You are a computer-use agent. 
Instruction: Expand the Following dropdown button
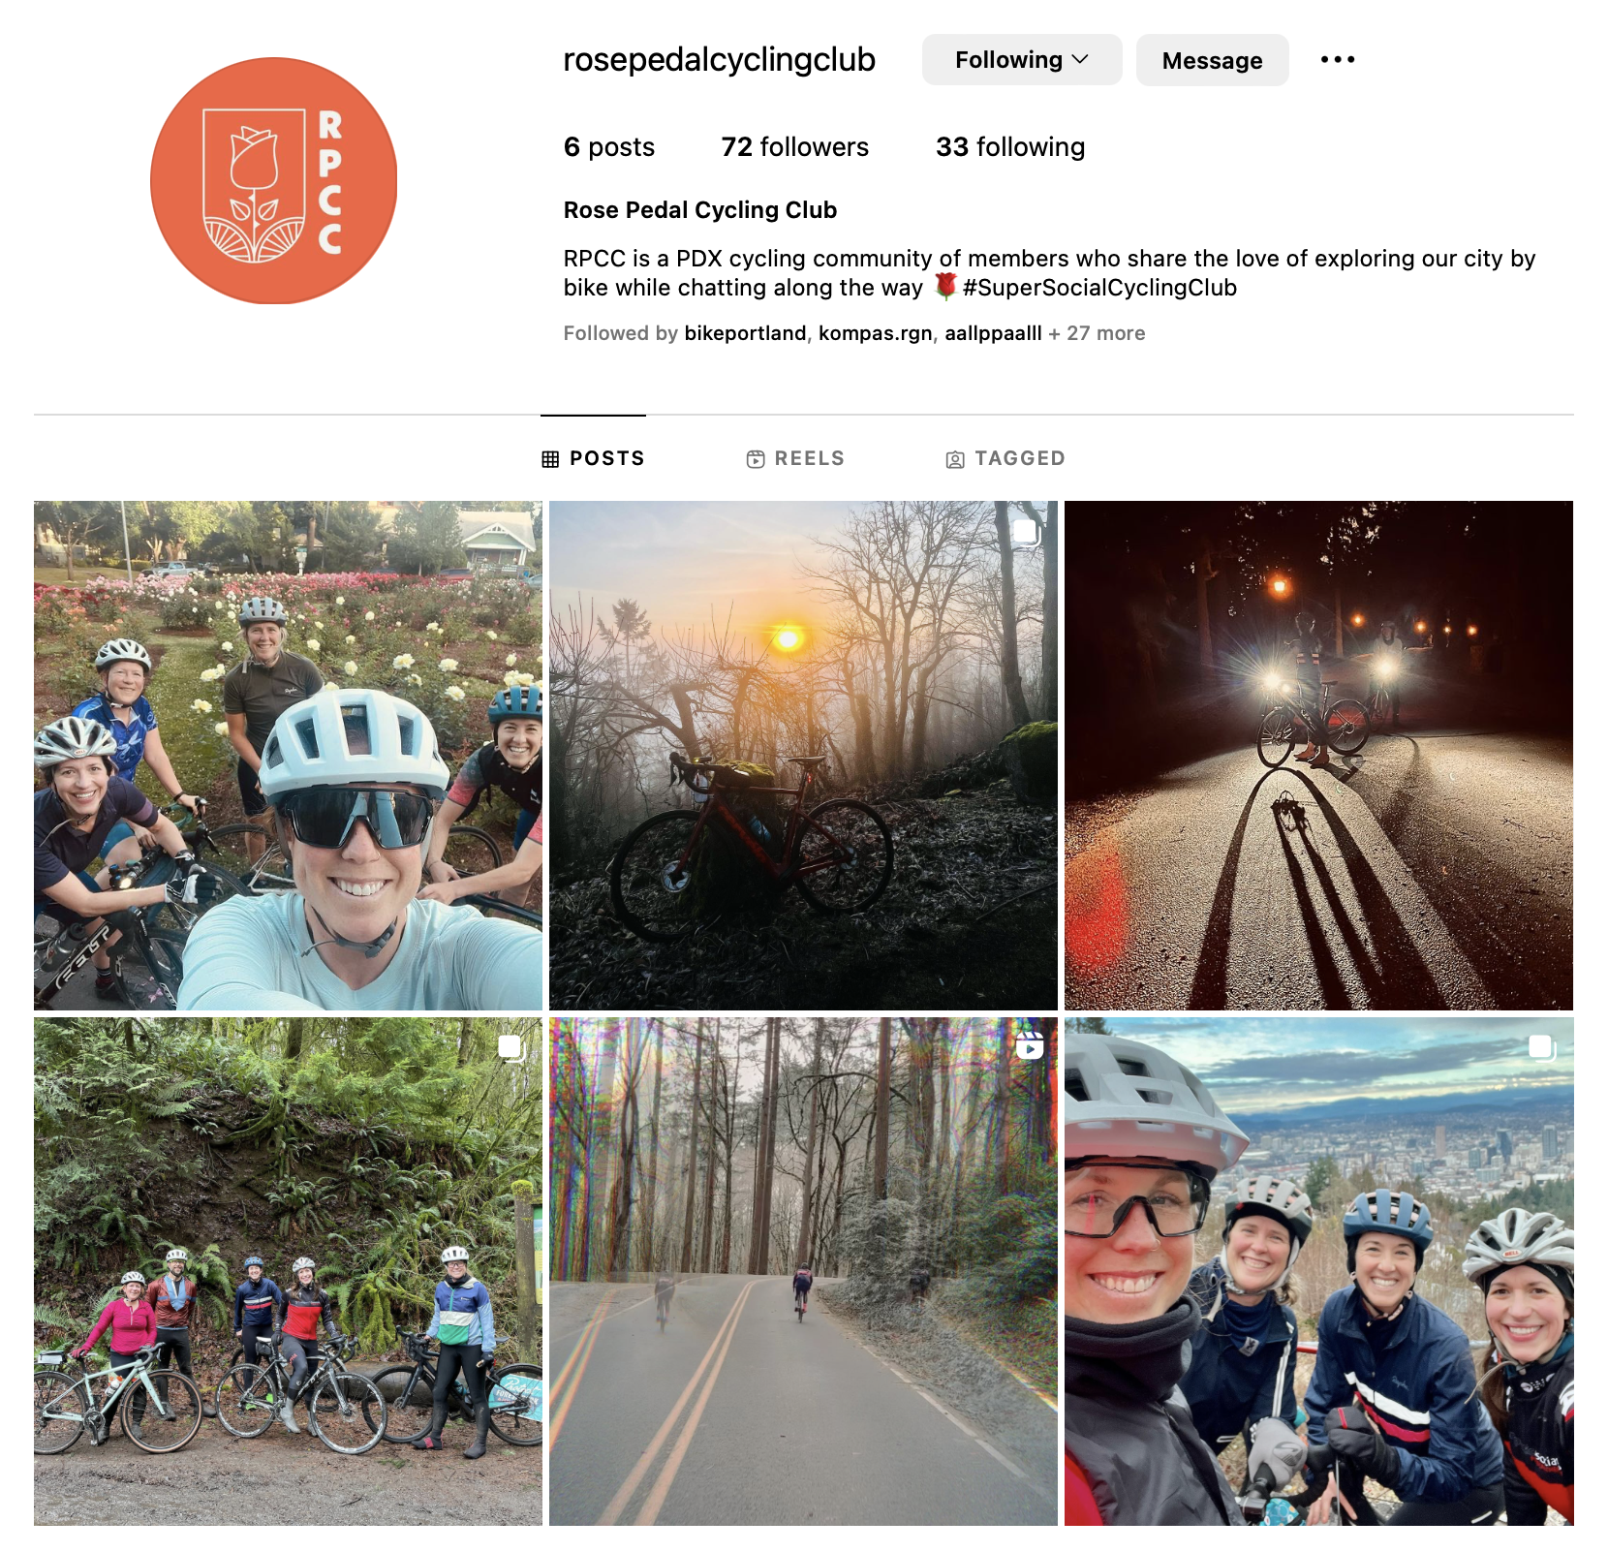(1022, 60)
